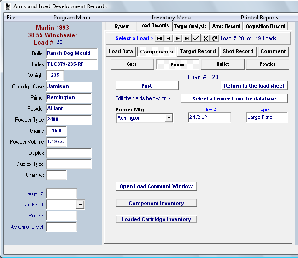Open Component Inventory

156,203
